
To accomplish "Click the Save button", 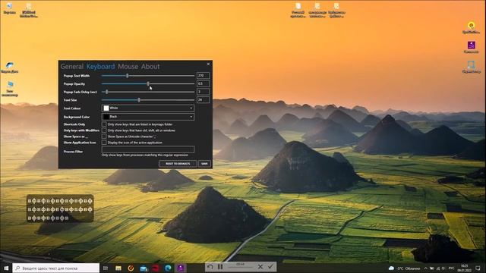I will coord(204,164).
